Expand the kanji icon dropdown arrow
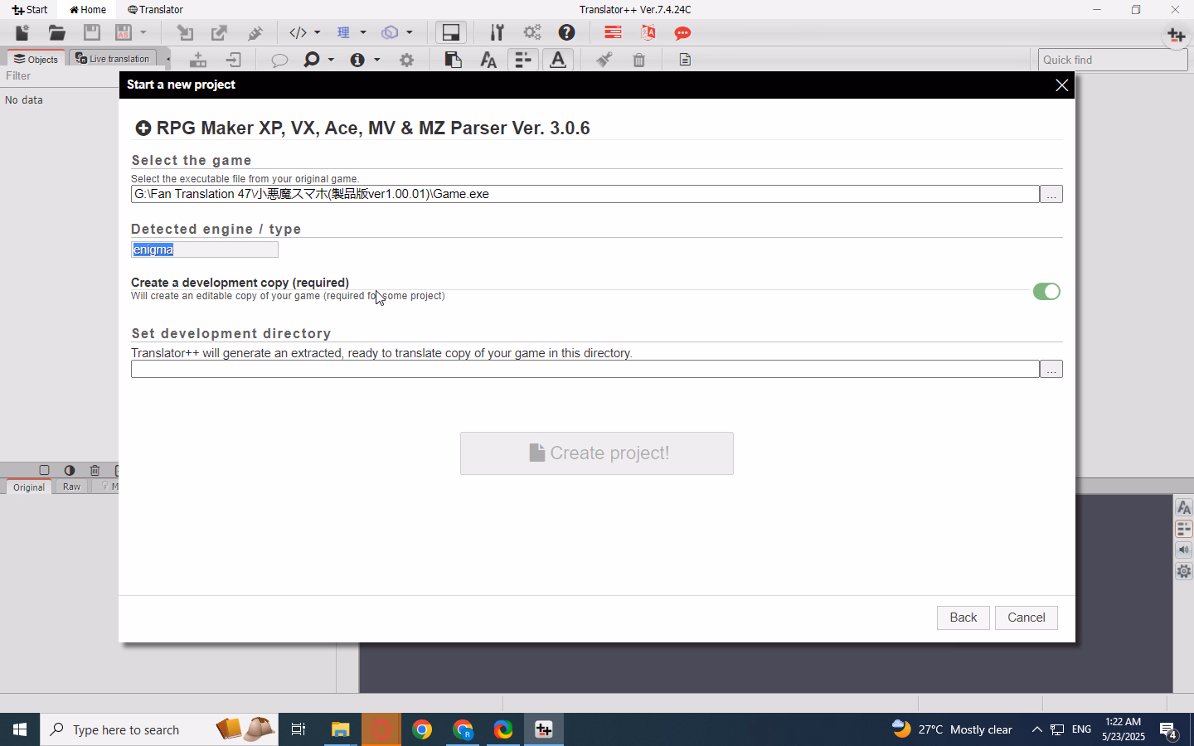 (x=362, y=32)
